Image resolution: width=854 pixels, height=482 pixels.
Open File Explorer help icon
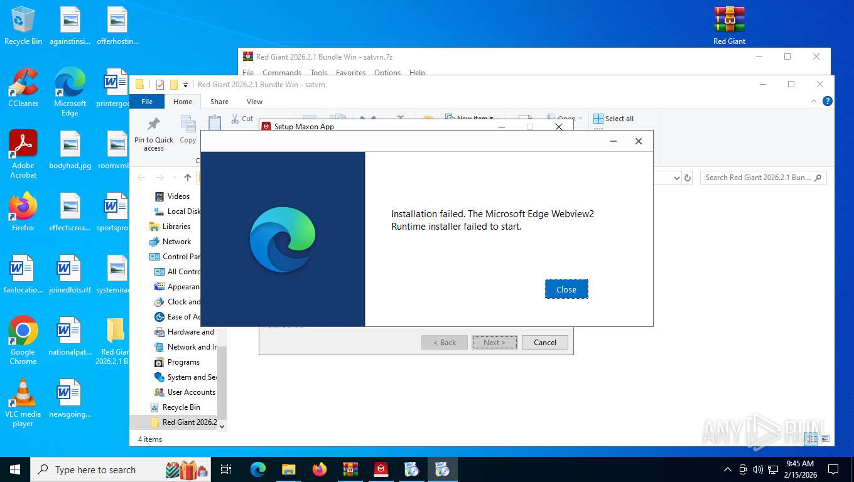[828, 101]
